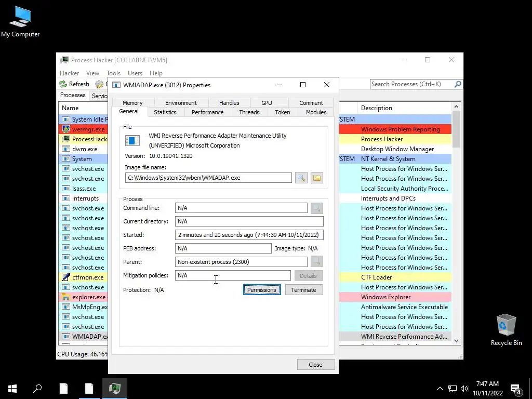Select the lsass.exe process icon
Screen dimensions: 532x399
point(66,188)
